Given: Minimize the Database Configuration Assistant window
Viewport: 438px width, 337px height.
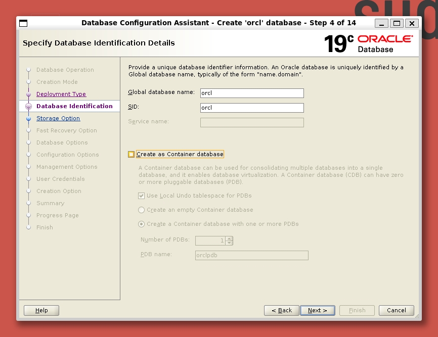Looking at the screenshot, I should coord(382,23).
